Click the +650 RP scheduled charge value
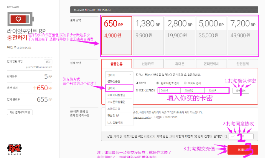Image resolution: width=265 pixels, height=158 pixels. coord(43,88)
